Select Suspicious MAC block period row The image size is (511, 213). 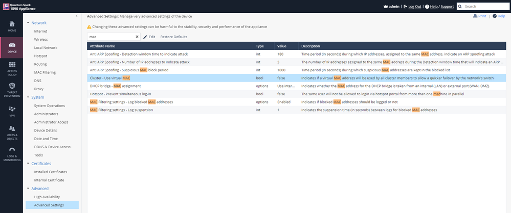297,70
